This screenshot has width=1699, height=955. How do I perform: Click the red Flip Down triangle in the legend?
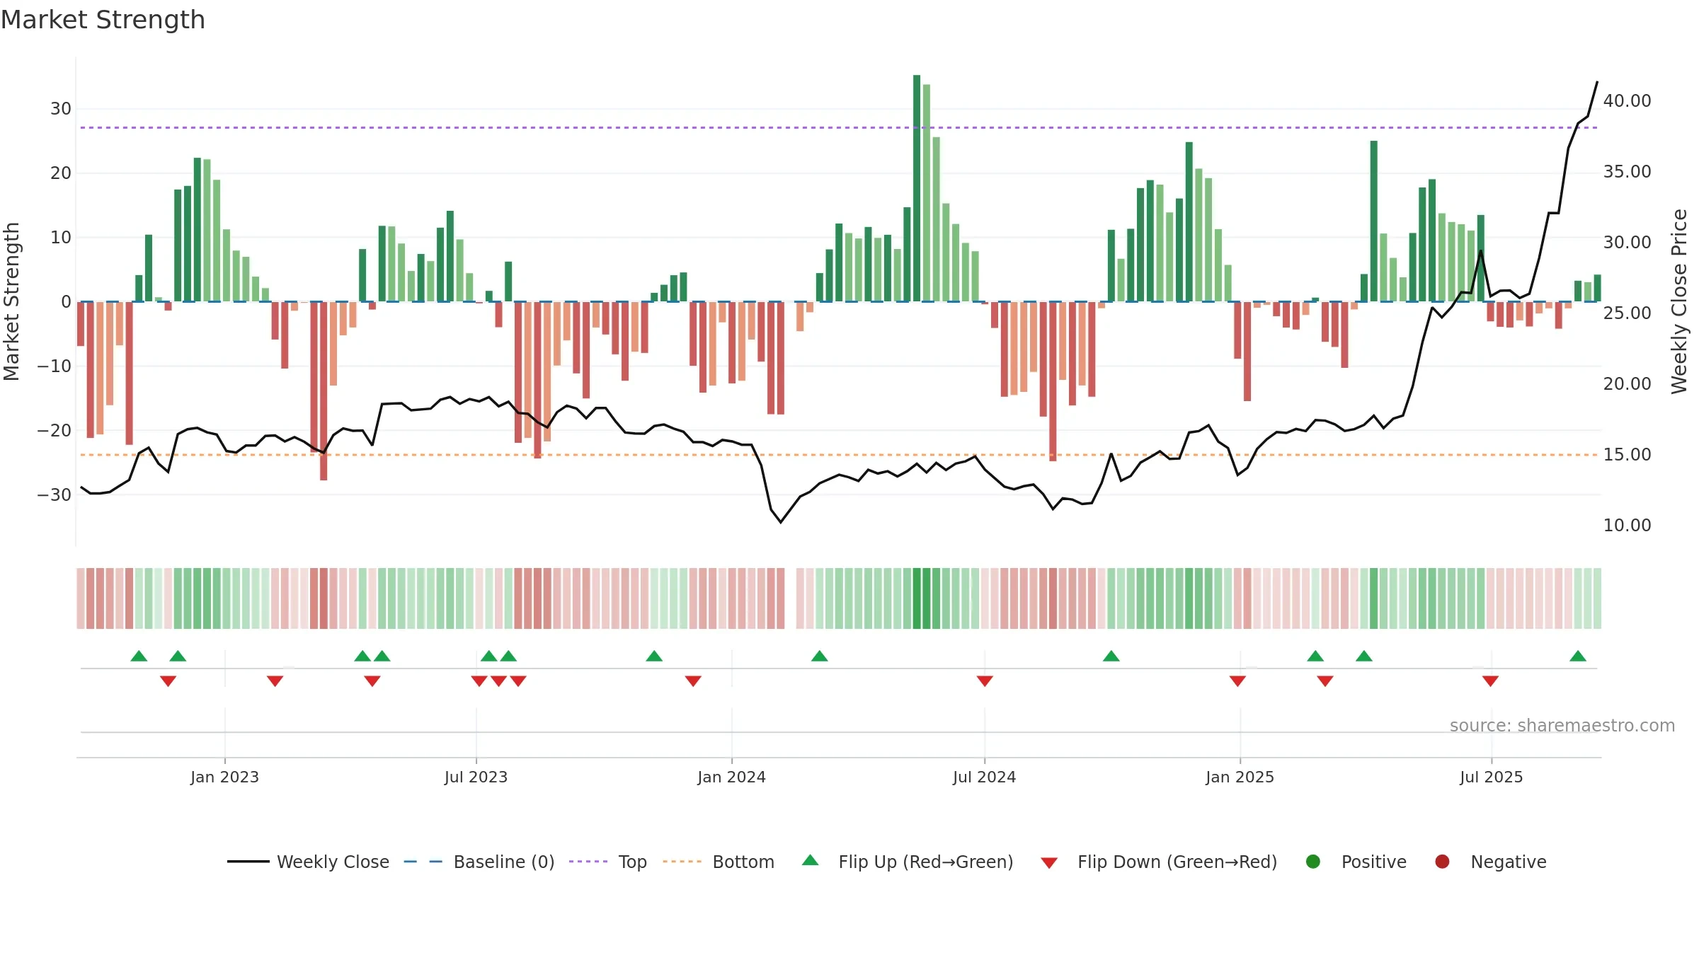1049,863
